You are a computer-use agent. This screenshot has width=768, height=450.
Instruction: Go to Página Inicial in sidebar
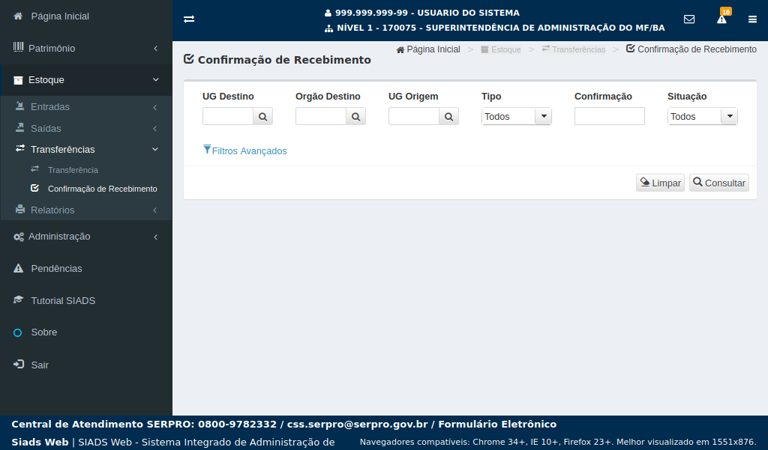86,16
